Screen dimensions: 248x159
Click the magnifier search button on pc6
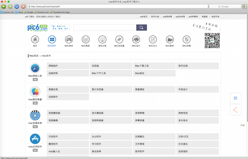pyautogui.click(x=141, y=28)
